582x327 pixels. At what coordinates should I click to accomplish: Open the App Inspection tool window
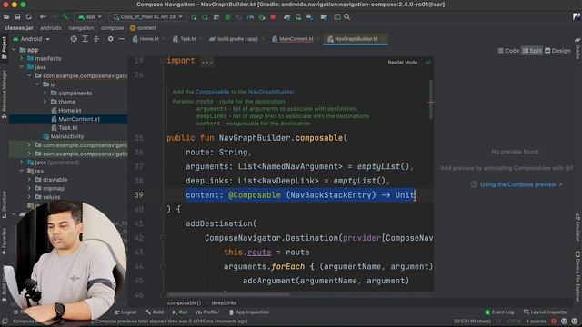(248, 312)
